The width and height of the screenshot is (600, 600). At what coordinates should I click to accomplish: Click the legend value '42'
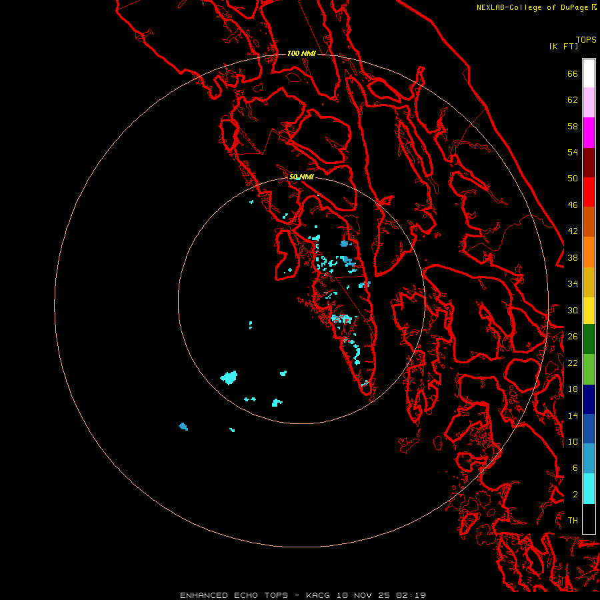coord(573,231)
